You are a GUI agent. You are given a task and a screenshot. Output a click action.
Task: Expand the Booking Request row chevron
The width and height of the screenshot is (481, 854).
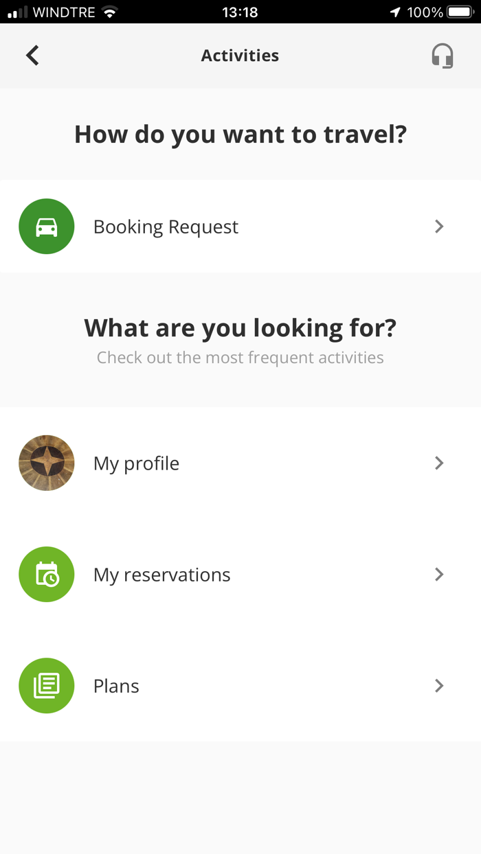coord(439,227)
